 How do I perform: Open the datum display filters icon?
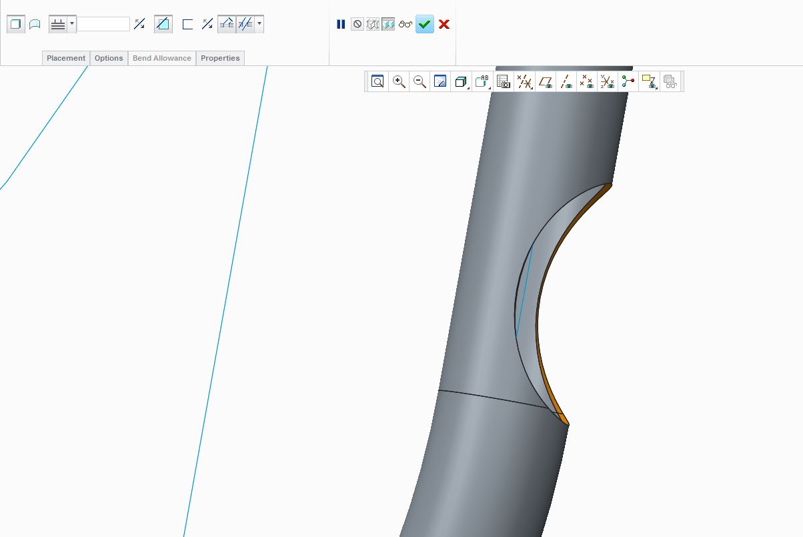(525, 82)
